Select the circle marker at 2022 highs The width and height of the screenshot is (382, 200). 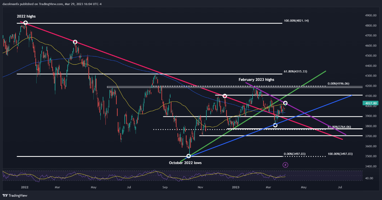click(x=25, y=23)
